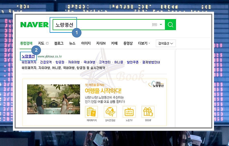This screenshot has width=229, height=146.
Task: Switch to the 지도 tab
Action: point(41,43)
